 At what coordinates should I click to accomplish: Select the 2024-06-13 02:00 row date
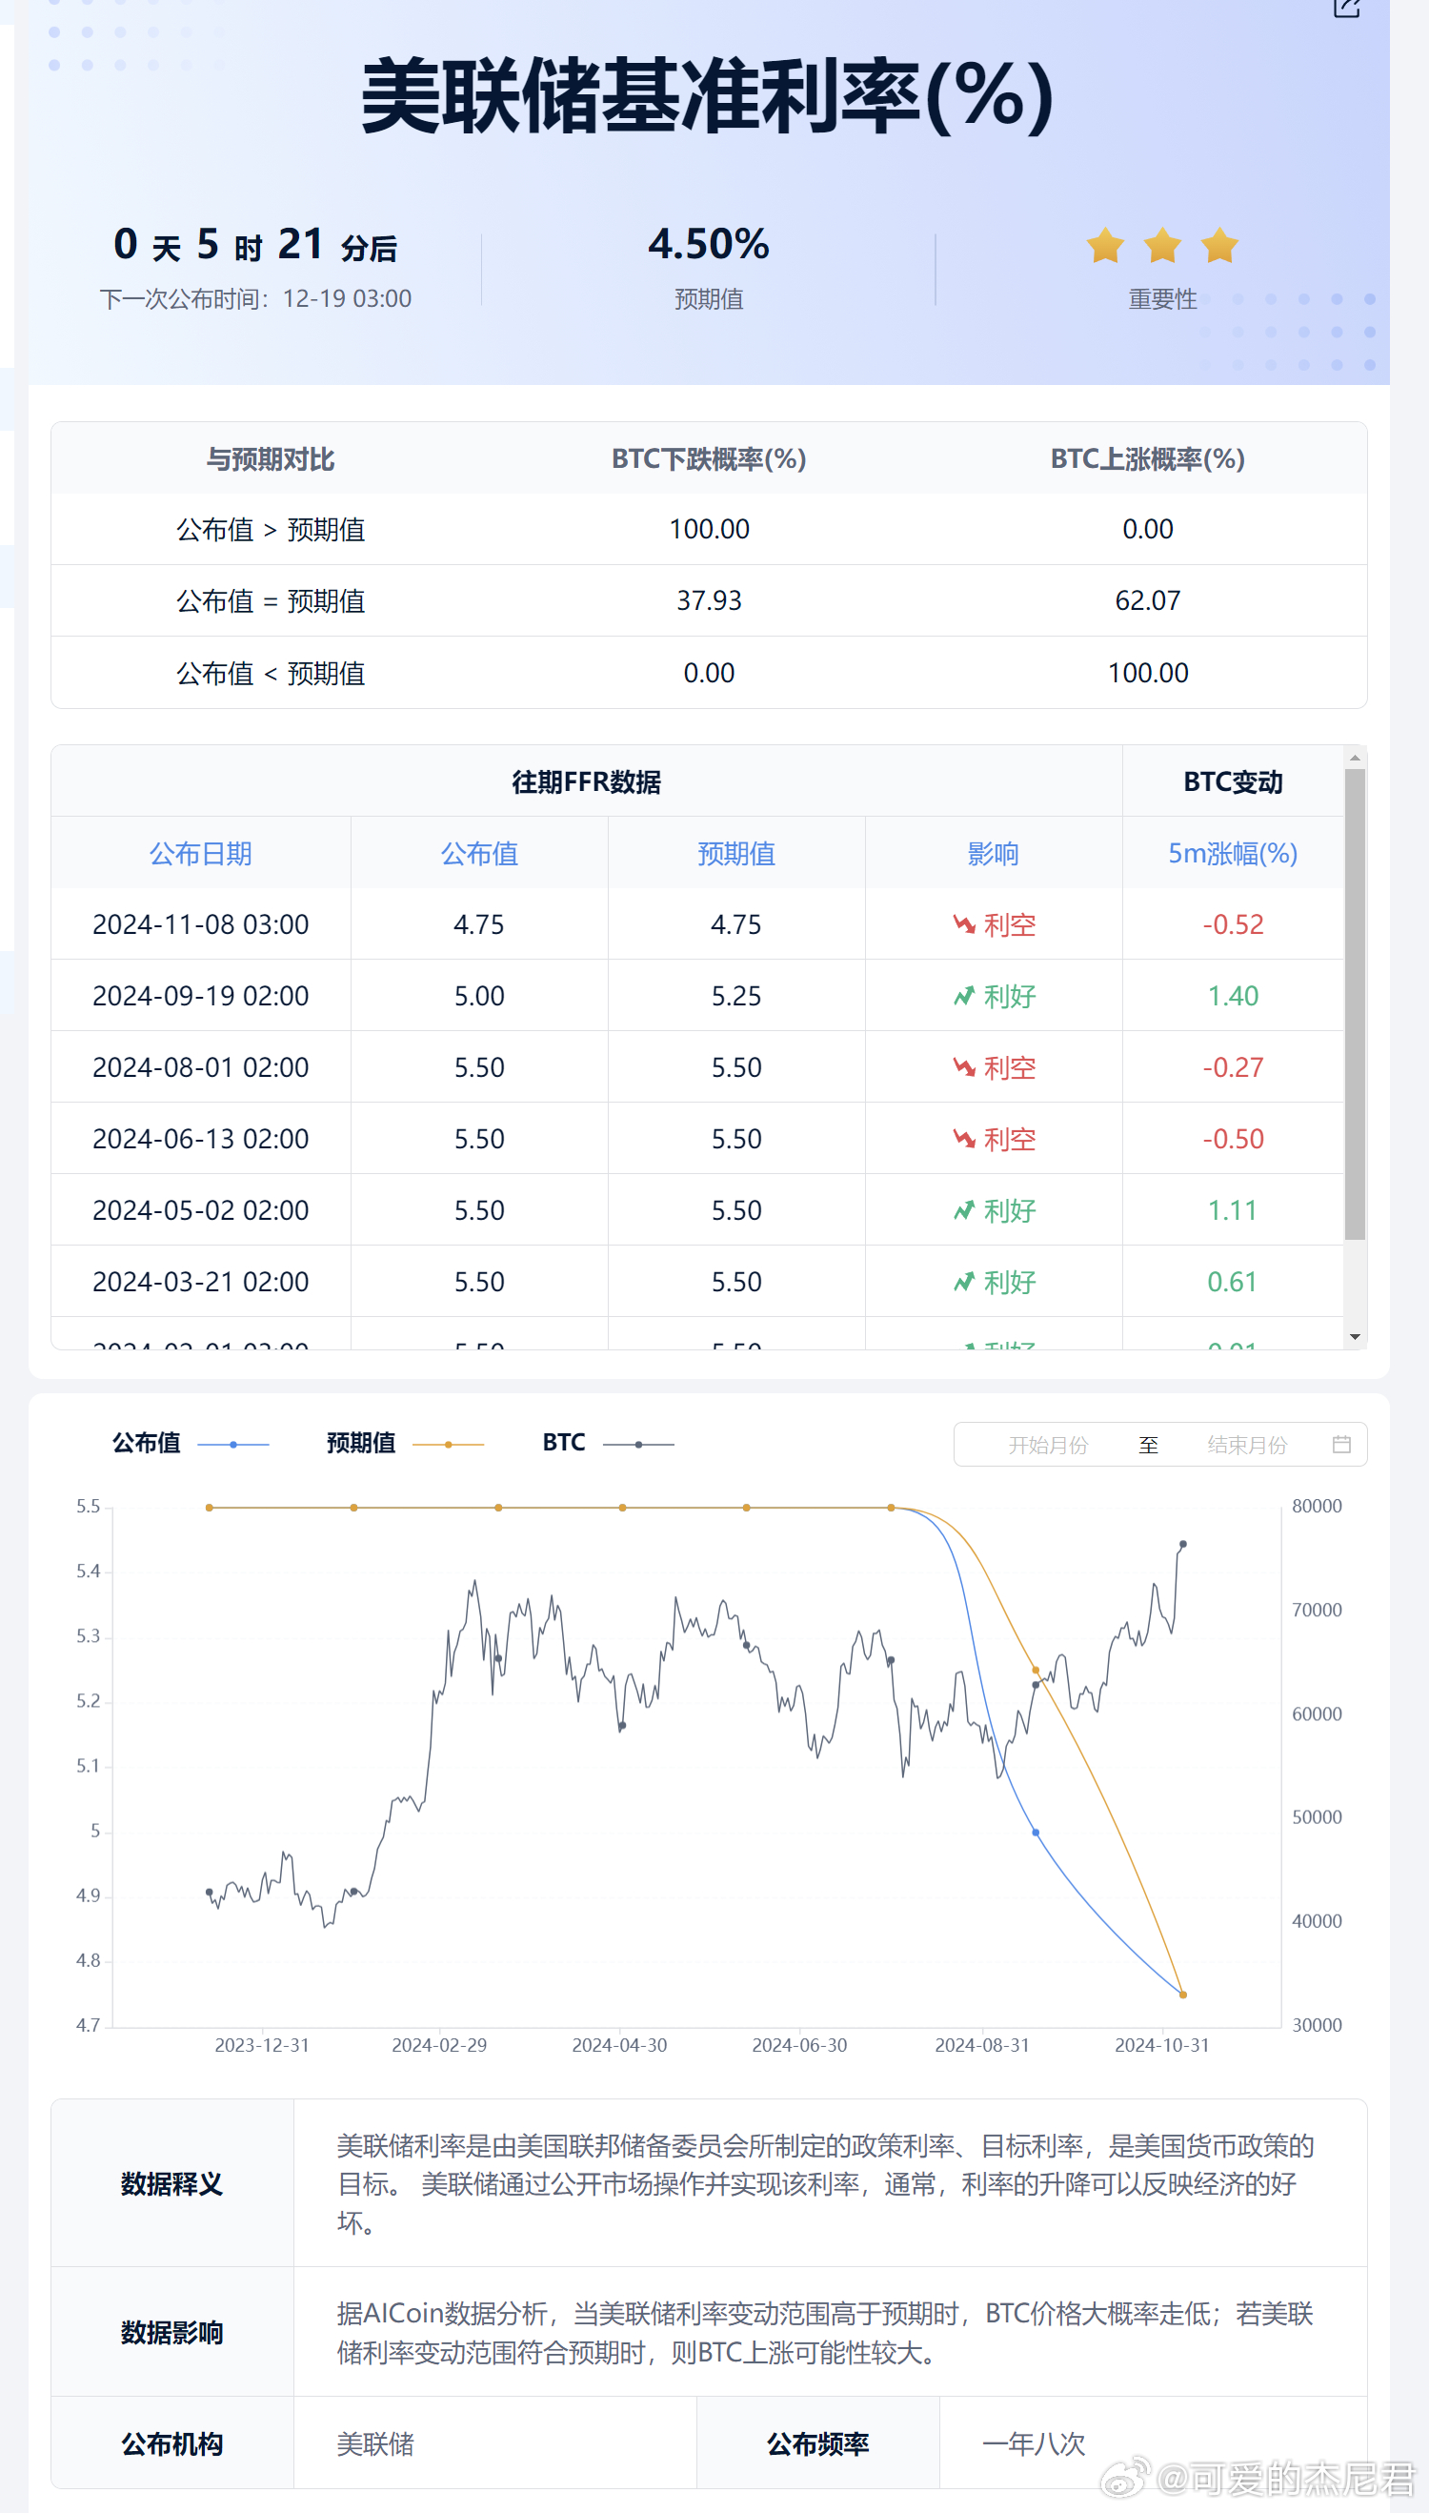200,1140
